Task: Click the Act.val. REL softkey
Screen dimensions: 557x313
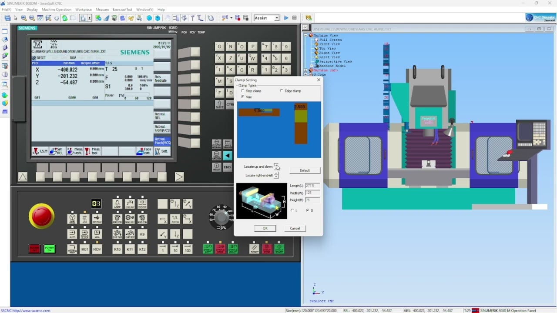Action: (162, 116)
